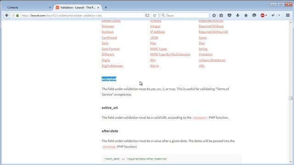Image resolution: width=294 pixels, height=165 pixels.
Task: Open MIME Type By File Extension link
Action: click(170, 55)
